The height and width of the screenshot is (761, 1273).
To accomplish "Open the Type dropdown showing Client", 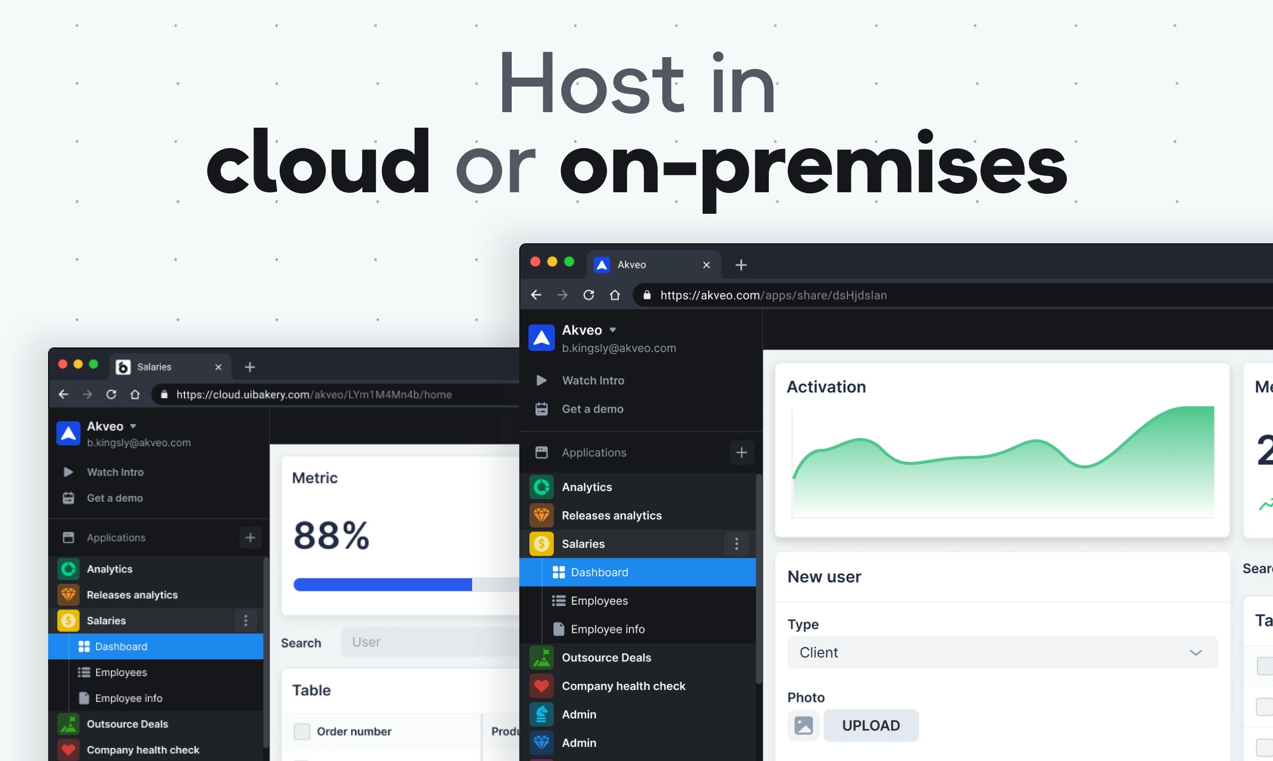I will 1002,652.
